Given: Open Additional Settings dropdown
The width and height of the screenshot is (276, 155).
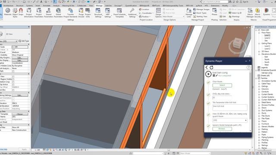Looking at the screenshot, I should pyautogui.click(x=132, y=12).
